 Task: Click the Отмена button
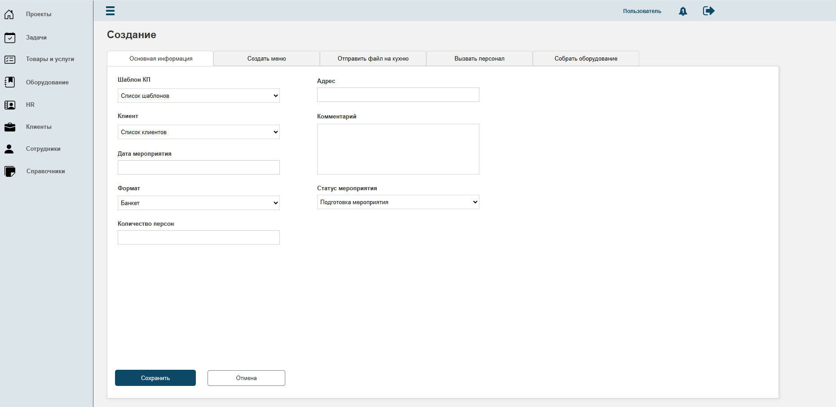coord(246,378)
